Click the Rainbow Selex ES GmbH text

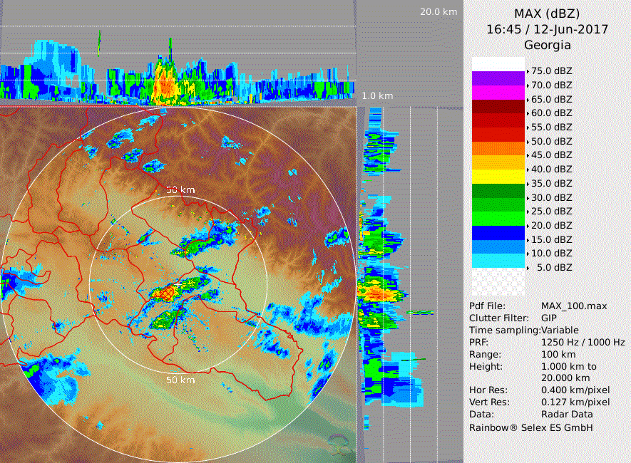pyautogui.click(x=530, y=427)
